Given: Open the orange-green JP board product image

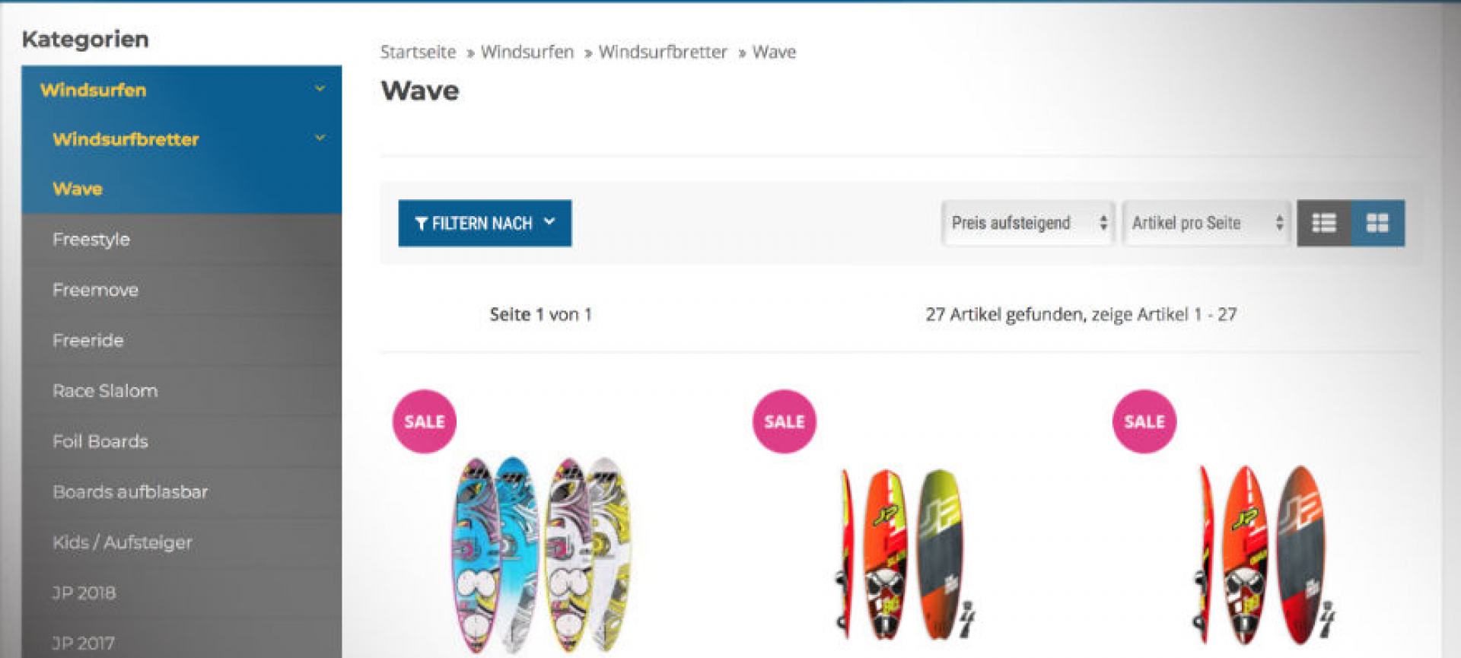Looking at the screenshot, I should 904,555.
